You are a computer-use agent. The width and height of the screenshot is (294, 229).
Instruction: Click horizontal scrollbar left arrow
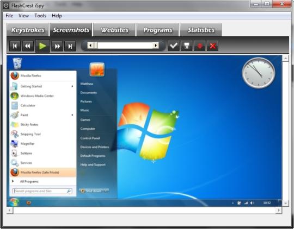coord(10,211)
